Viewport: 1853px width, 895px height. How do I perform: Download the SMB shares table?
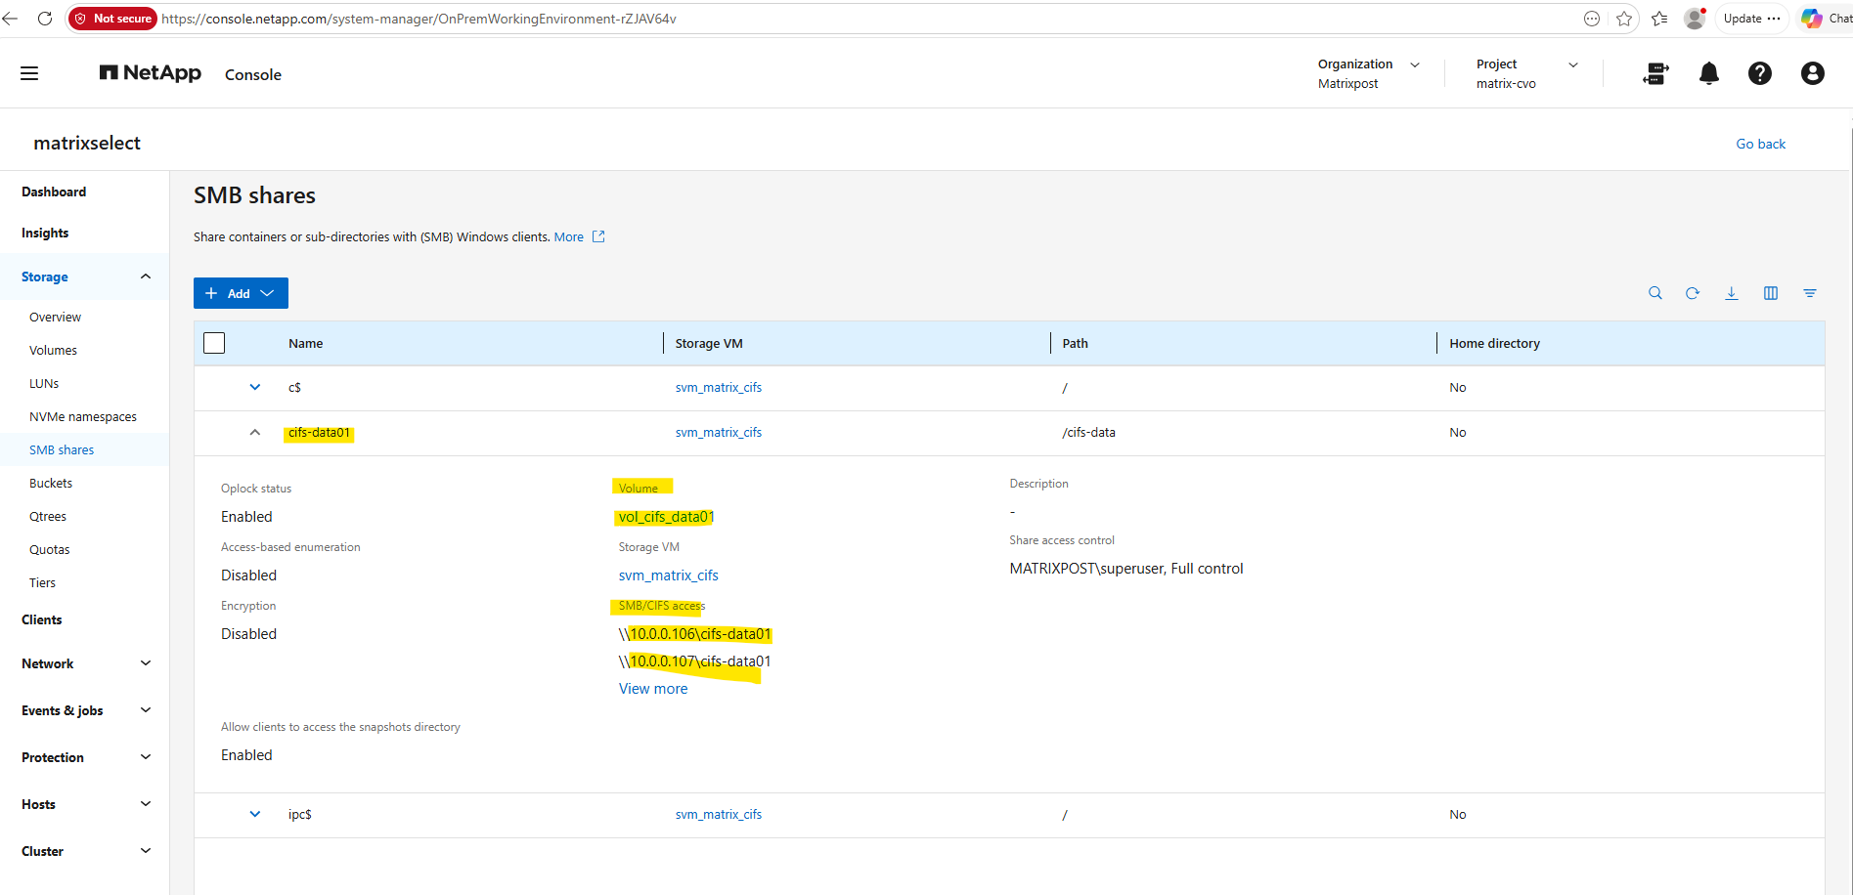pyautogui.click(x=1731, y=293)
